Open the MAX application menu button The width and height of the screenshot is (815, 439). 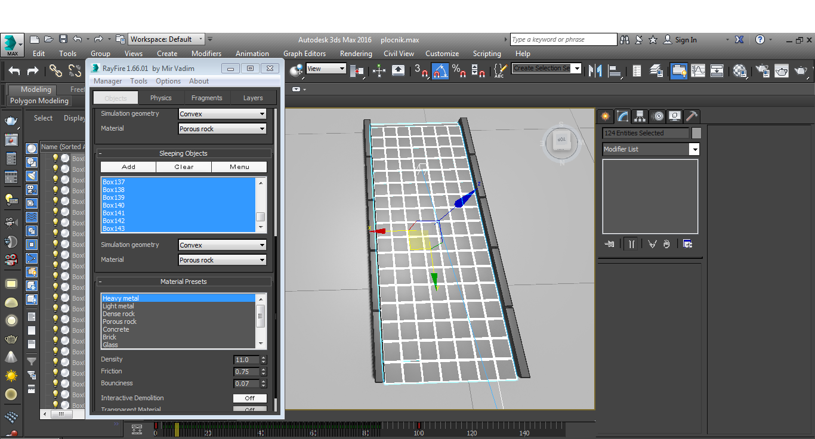tap(13, 45)
